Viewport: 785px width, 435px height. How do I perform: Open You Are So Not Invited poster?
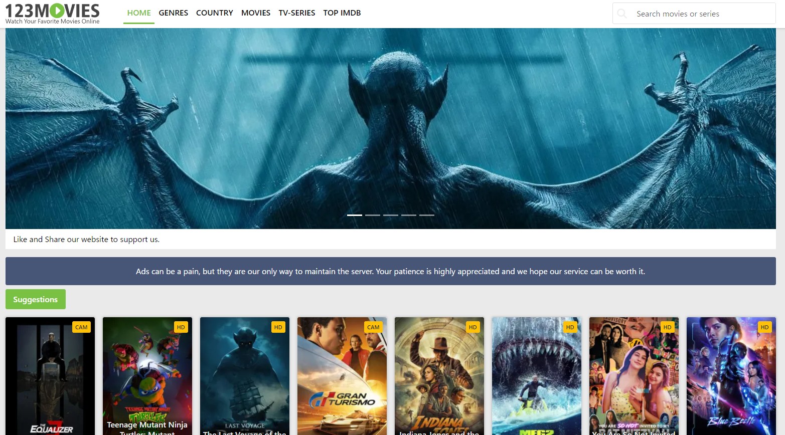pyautogui.click(x=634, y=376)
